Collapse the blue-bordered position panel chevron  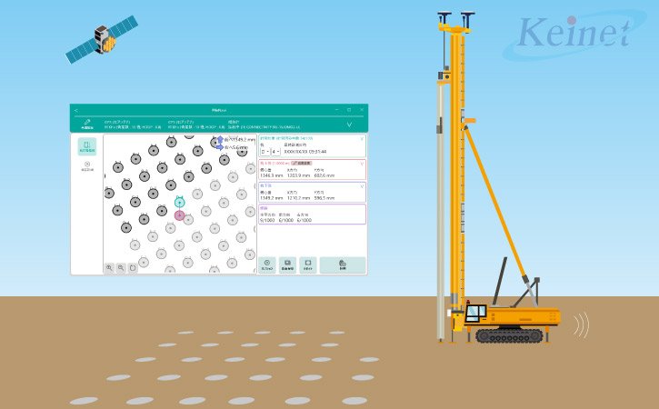pos(363,185)
